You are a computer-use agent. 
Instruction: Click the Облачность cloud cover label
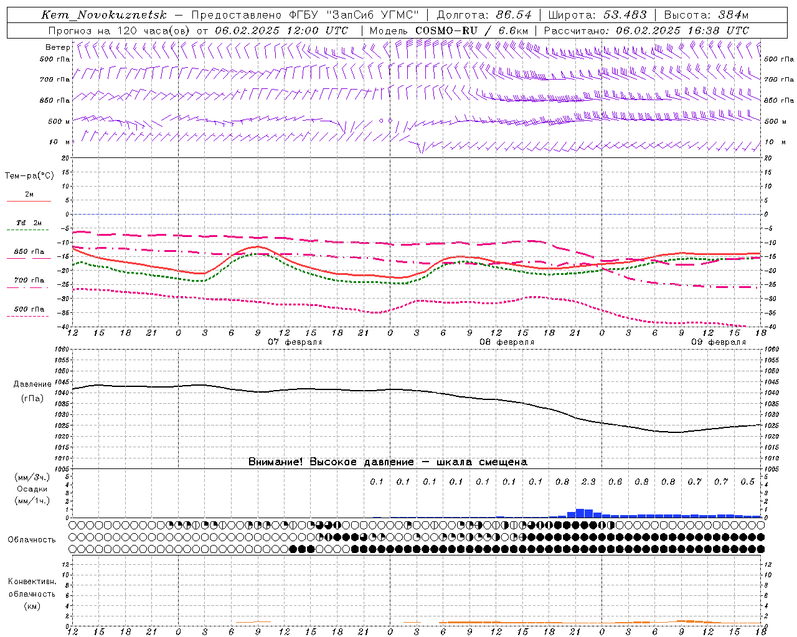click(32, 539)
